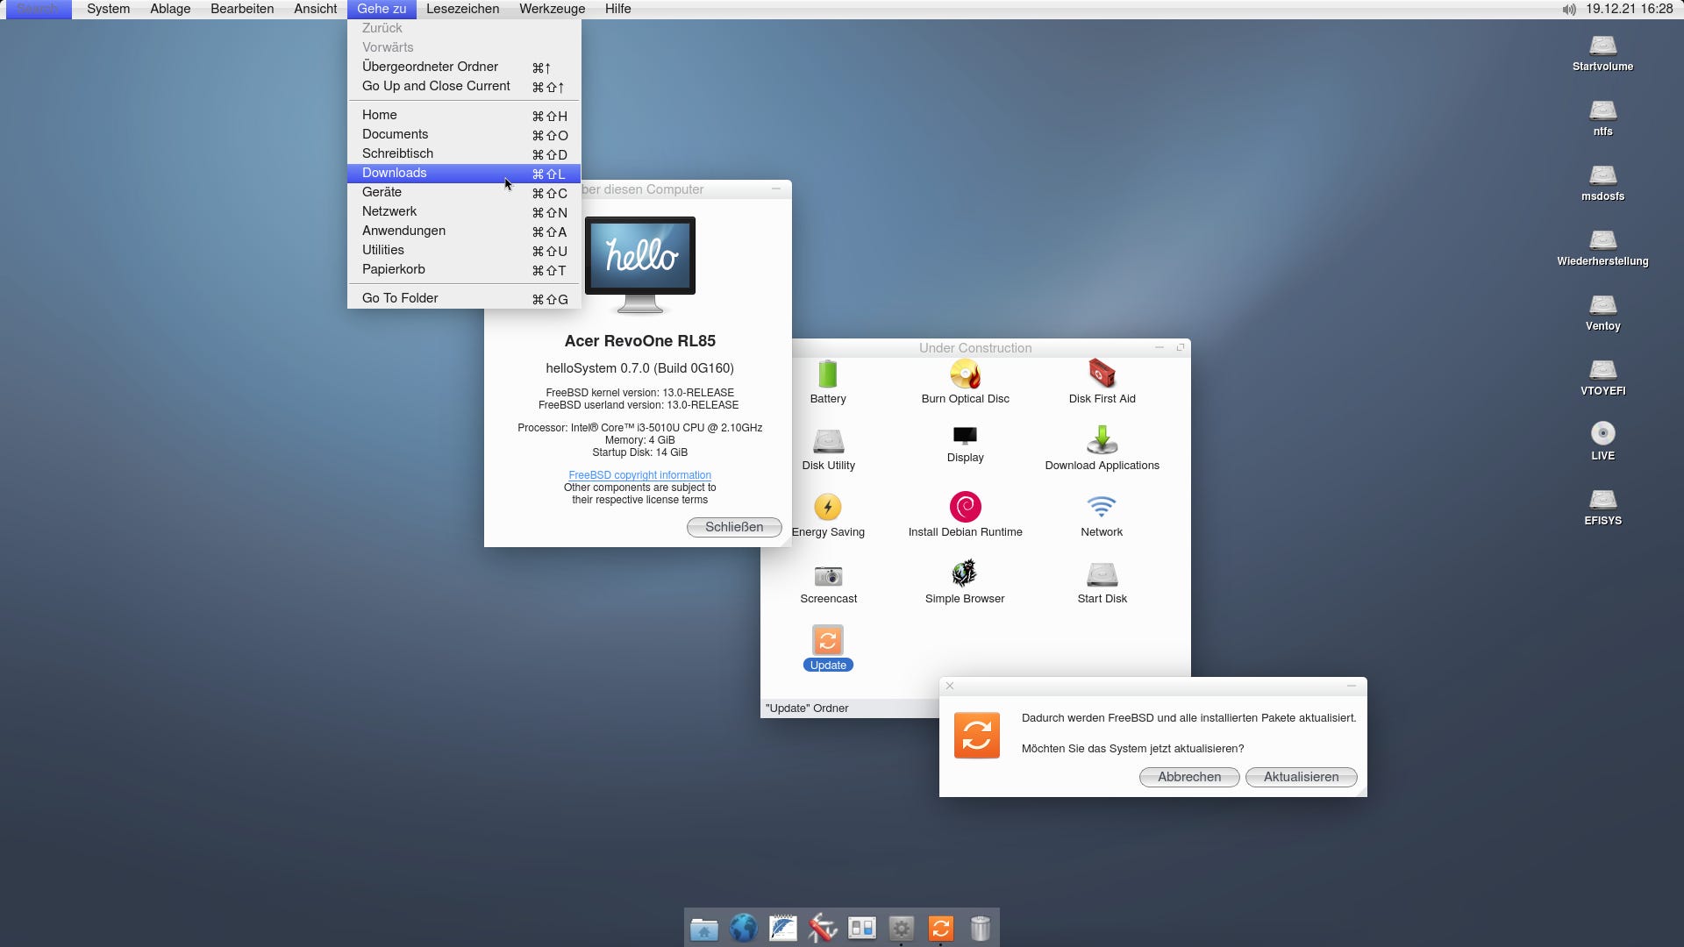Viewport: 1684px width, 947px height.
Task: Select Downloads in the Gehe zu menu
Action: pyautogui.click(x=394, y=173)
